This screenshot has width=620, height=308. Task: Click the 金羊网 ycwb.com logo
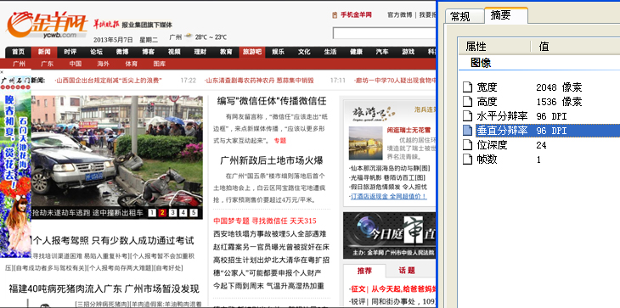47,25
